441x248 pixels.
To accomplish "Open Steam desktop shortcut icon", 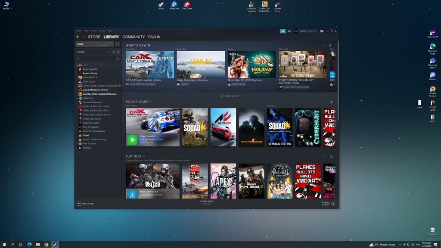I will [161, 6].
